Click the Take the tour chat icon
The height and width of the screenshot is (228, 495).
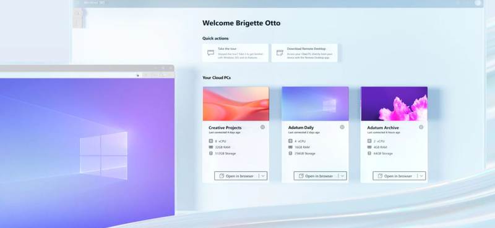[210, 52]
